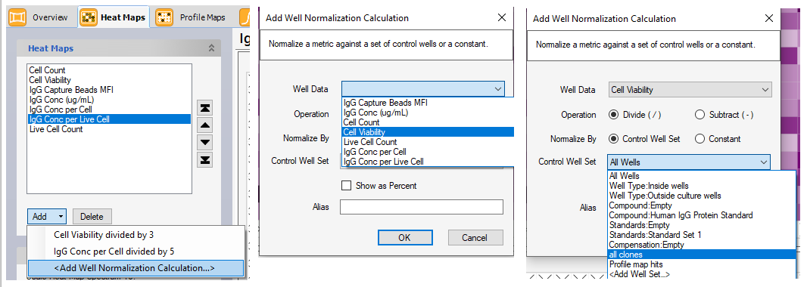Click the Overview tab icon

[x=17, y=17]
